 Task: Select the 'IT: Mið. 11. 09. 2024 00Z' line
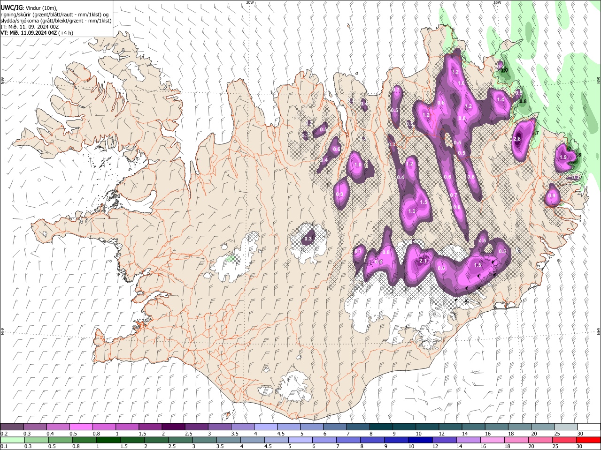(x=30, y=27)
